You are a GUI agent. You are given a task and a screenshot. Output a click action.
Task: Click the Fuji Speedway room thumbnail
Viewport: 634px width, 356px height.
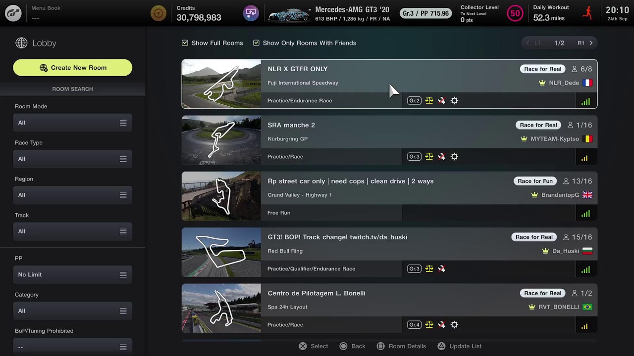click(221, 84)
